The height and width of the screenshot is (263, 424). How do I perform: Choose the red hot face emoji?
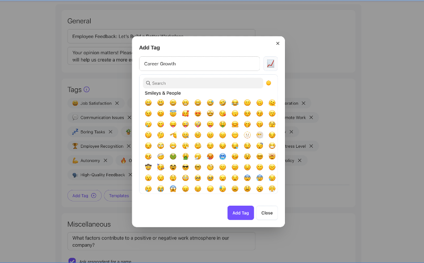tap(210, 156)
